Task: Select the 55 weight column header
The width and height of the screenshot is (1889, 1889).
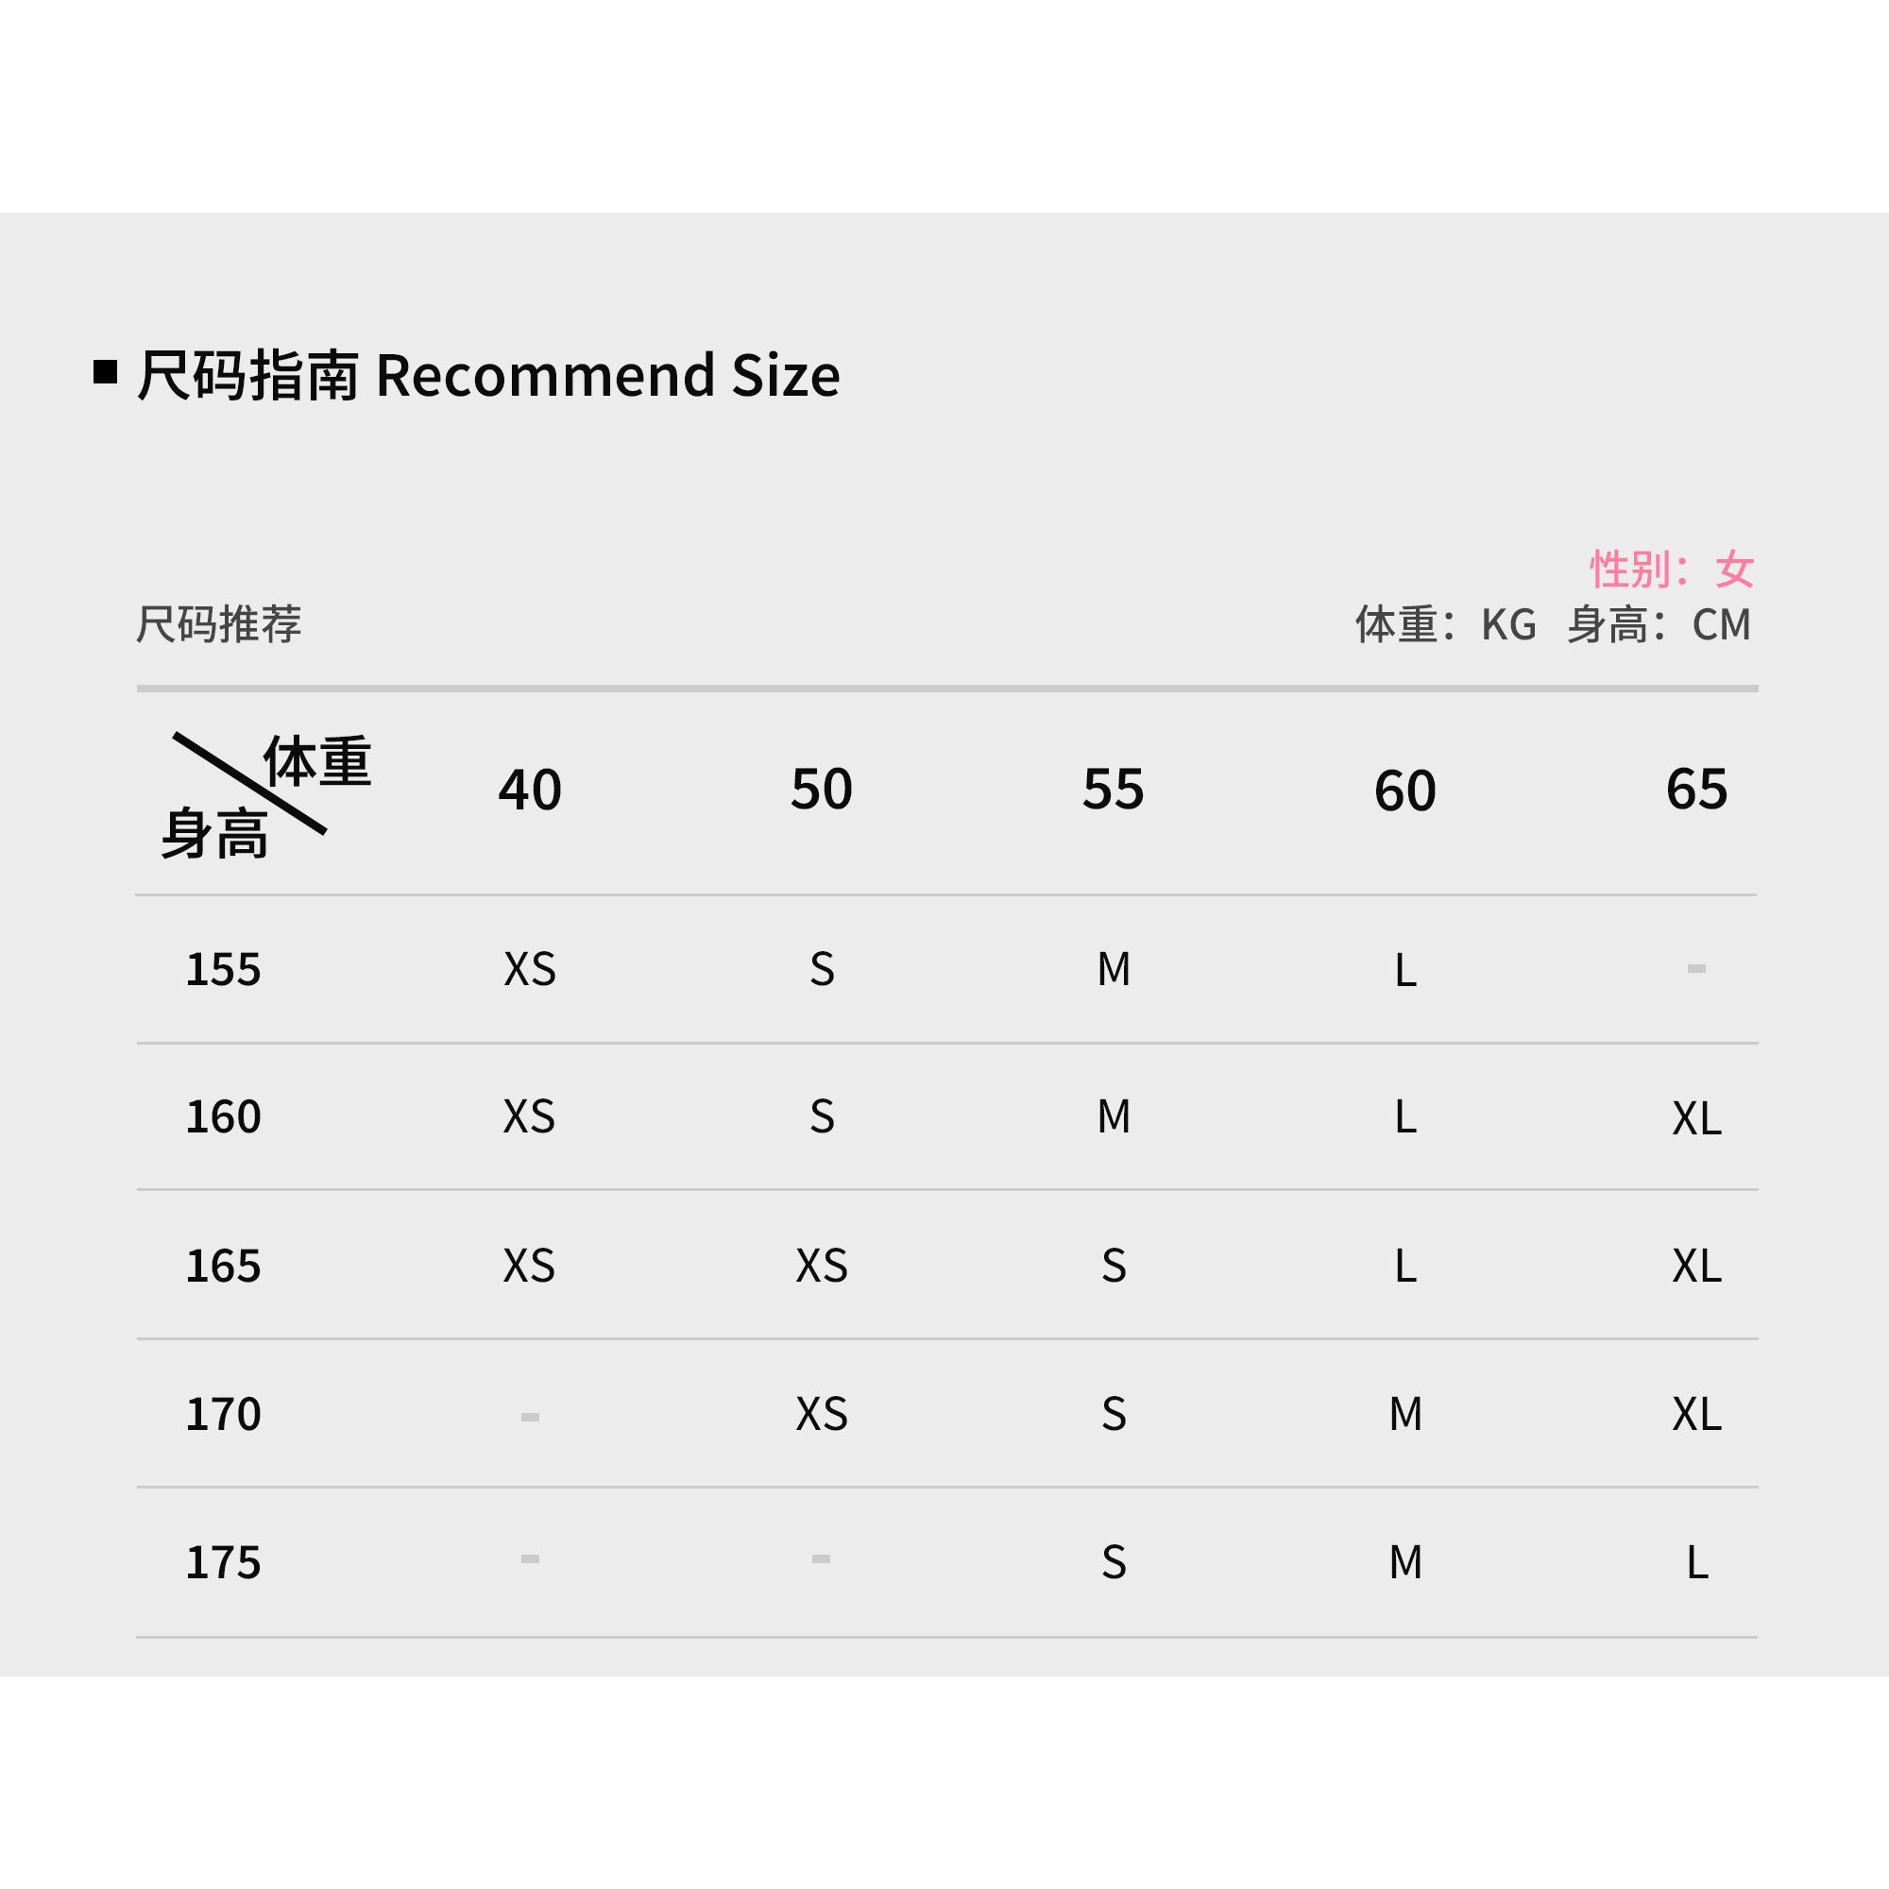Action: [x=1113, y=790]
